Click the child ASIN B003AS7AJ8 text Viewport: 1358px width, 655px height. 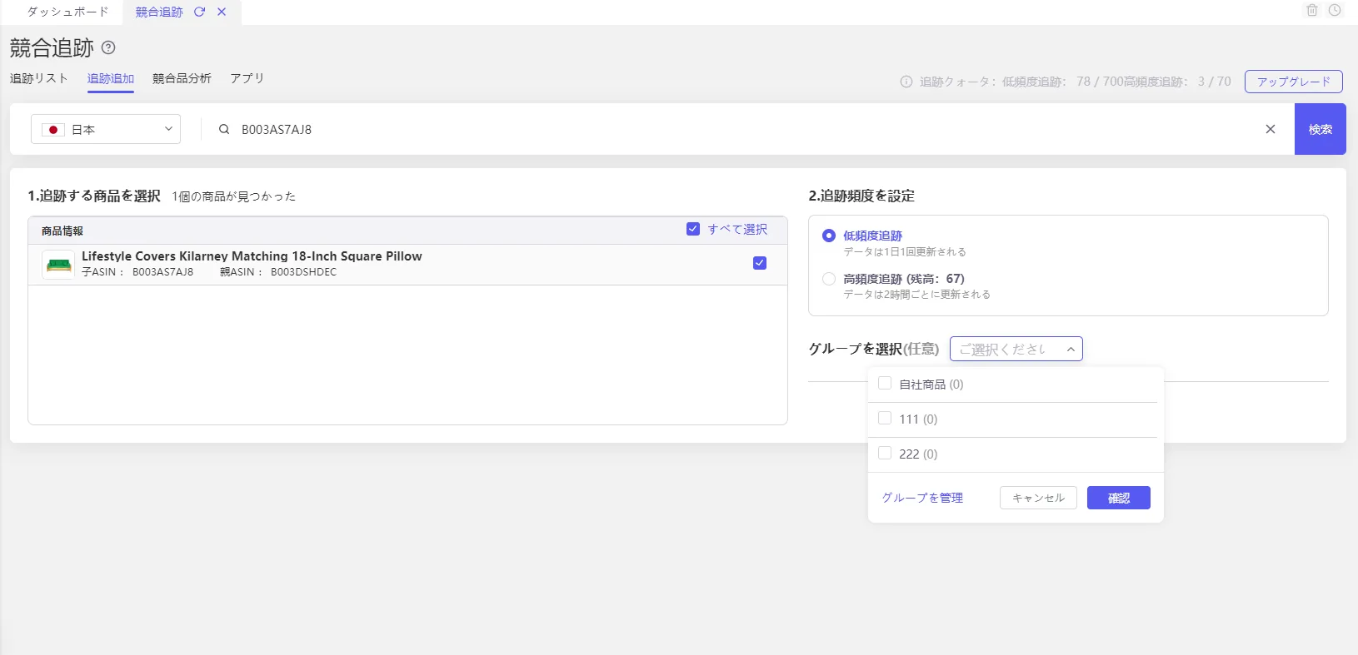(162, 272)
